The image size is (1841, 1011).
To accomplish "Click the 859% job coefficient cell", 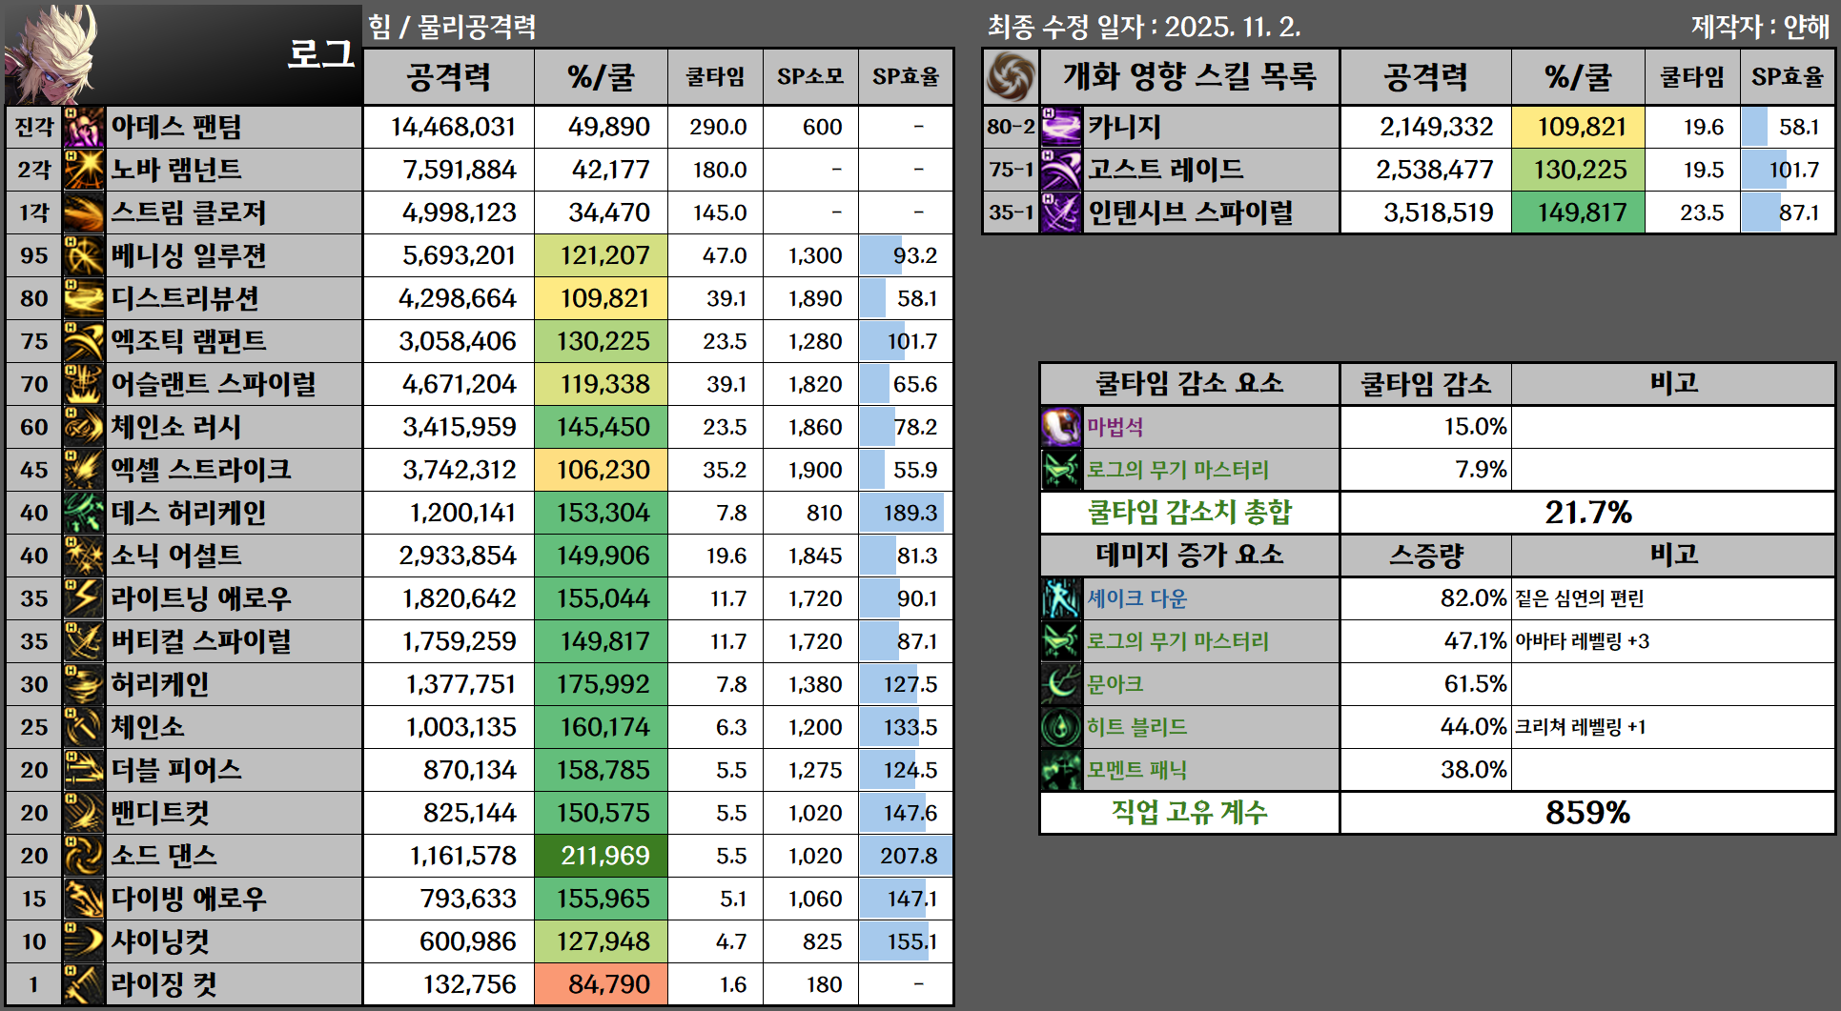I will 1586,813.
